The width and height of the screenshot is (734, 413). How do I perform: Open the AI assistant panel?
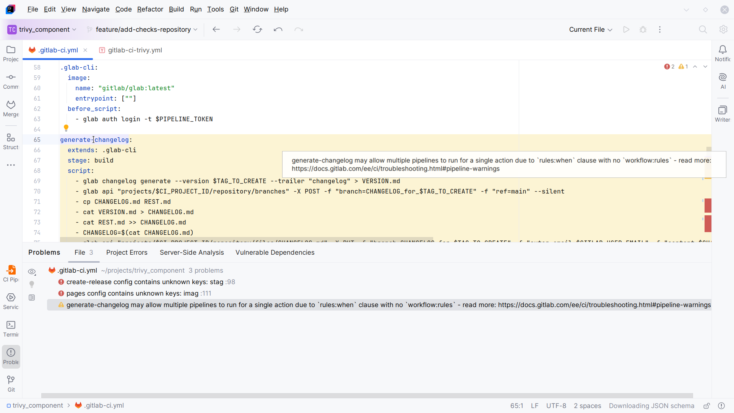[x=723, y=80]
